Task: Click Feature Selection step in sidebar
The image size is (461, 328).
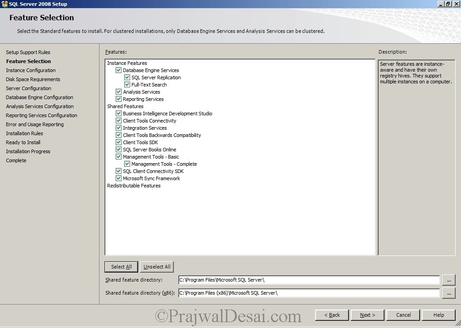Action: pos(28,61)
